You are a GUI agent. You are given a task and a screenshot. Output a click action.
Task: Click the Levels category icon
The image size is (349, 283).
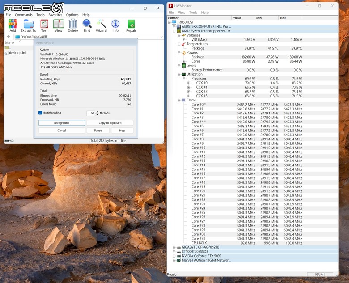point(183,65)
